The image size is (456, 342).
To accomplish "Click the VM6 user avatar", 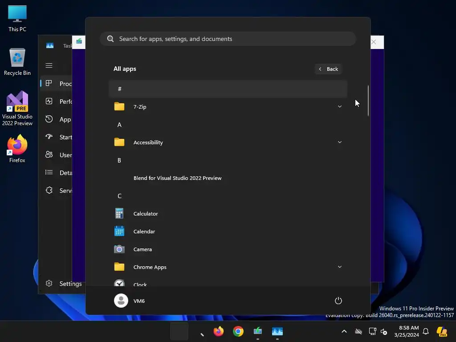I will 121,301.
